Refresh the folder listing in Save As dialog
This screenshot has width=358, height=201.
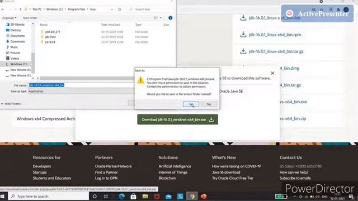coord(119,9)
